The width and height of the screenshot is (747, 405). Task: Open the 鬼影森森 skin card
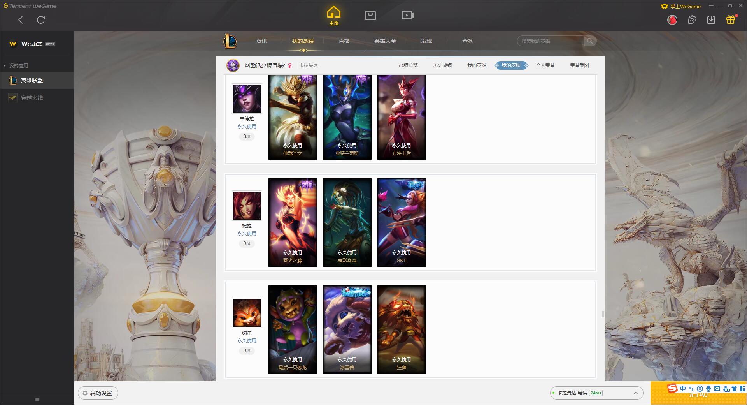point(347,222)
